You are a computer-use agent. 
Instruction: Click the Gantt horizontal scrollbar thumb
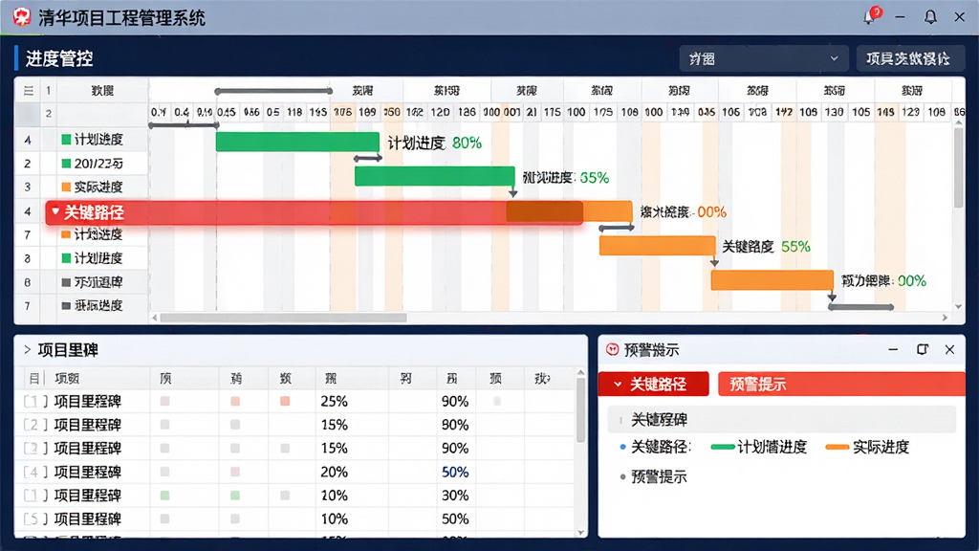(x=283, y=318)
